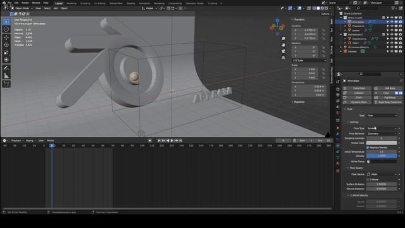The image size is (405, 228).
Task: Select the Select Box tool
Action: pyautogui.click(x=6, y=22)
